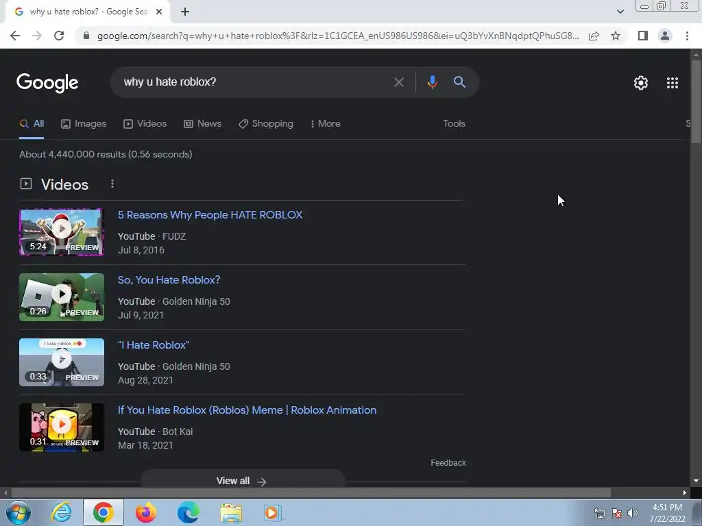
Task: Select the All results tab
Action: tap(32, 124)
